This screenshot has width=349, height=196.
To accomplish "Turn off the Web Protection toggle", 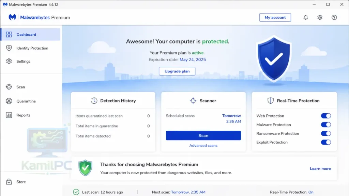I will (326, 116).
